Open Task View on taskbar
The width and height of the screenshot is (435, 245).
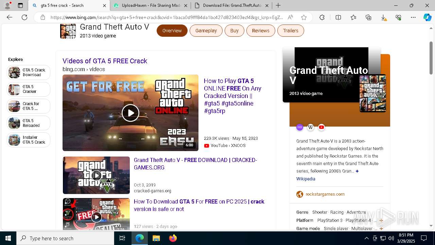point(122,238)
